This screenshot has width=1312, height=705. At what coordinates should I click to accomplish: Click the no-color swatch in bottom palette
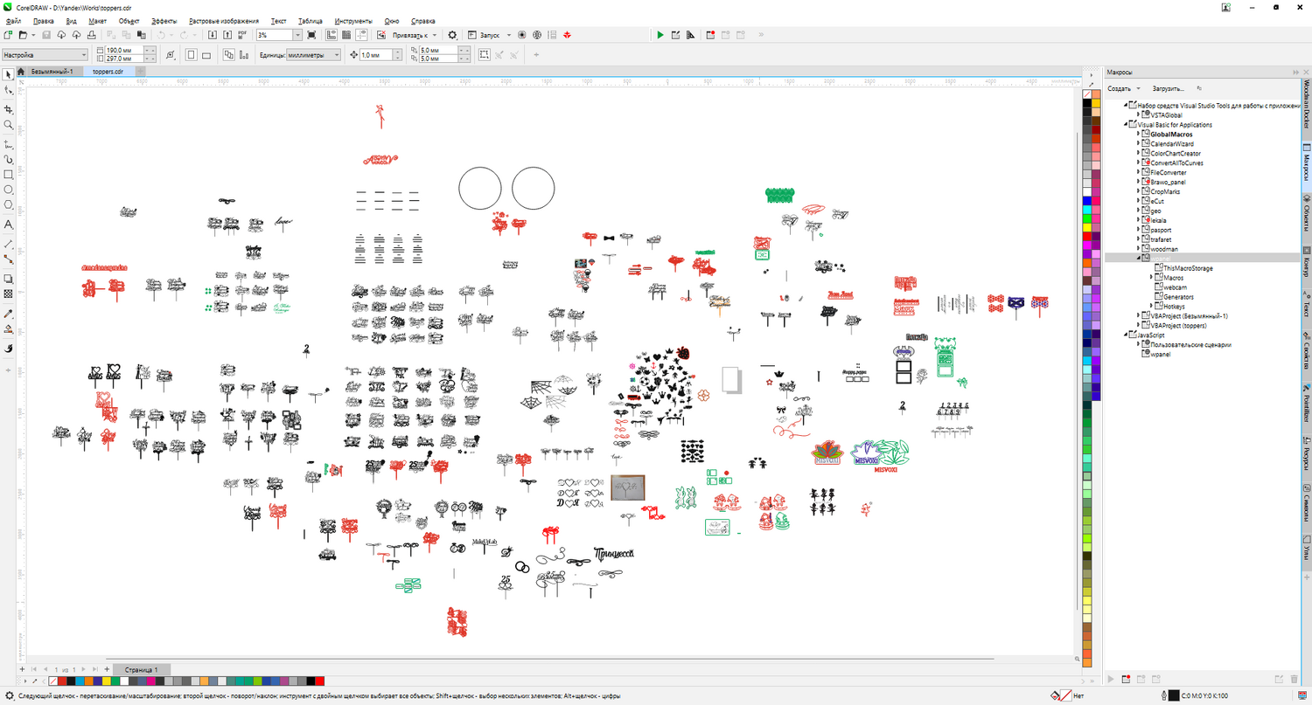coord(54,681)
